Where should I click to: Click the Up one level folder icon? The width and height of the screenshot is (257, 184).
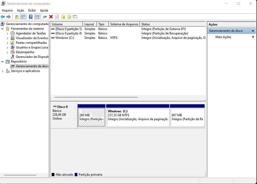pos(16,17)
